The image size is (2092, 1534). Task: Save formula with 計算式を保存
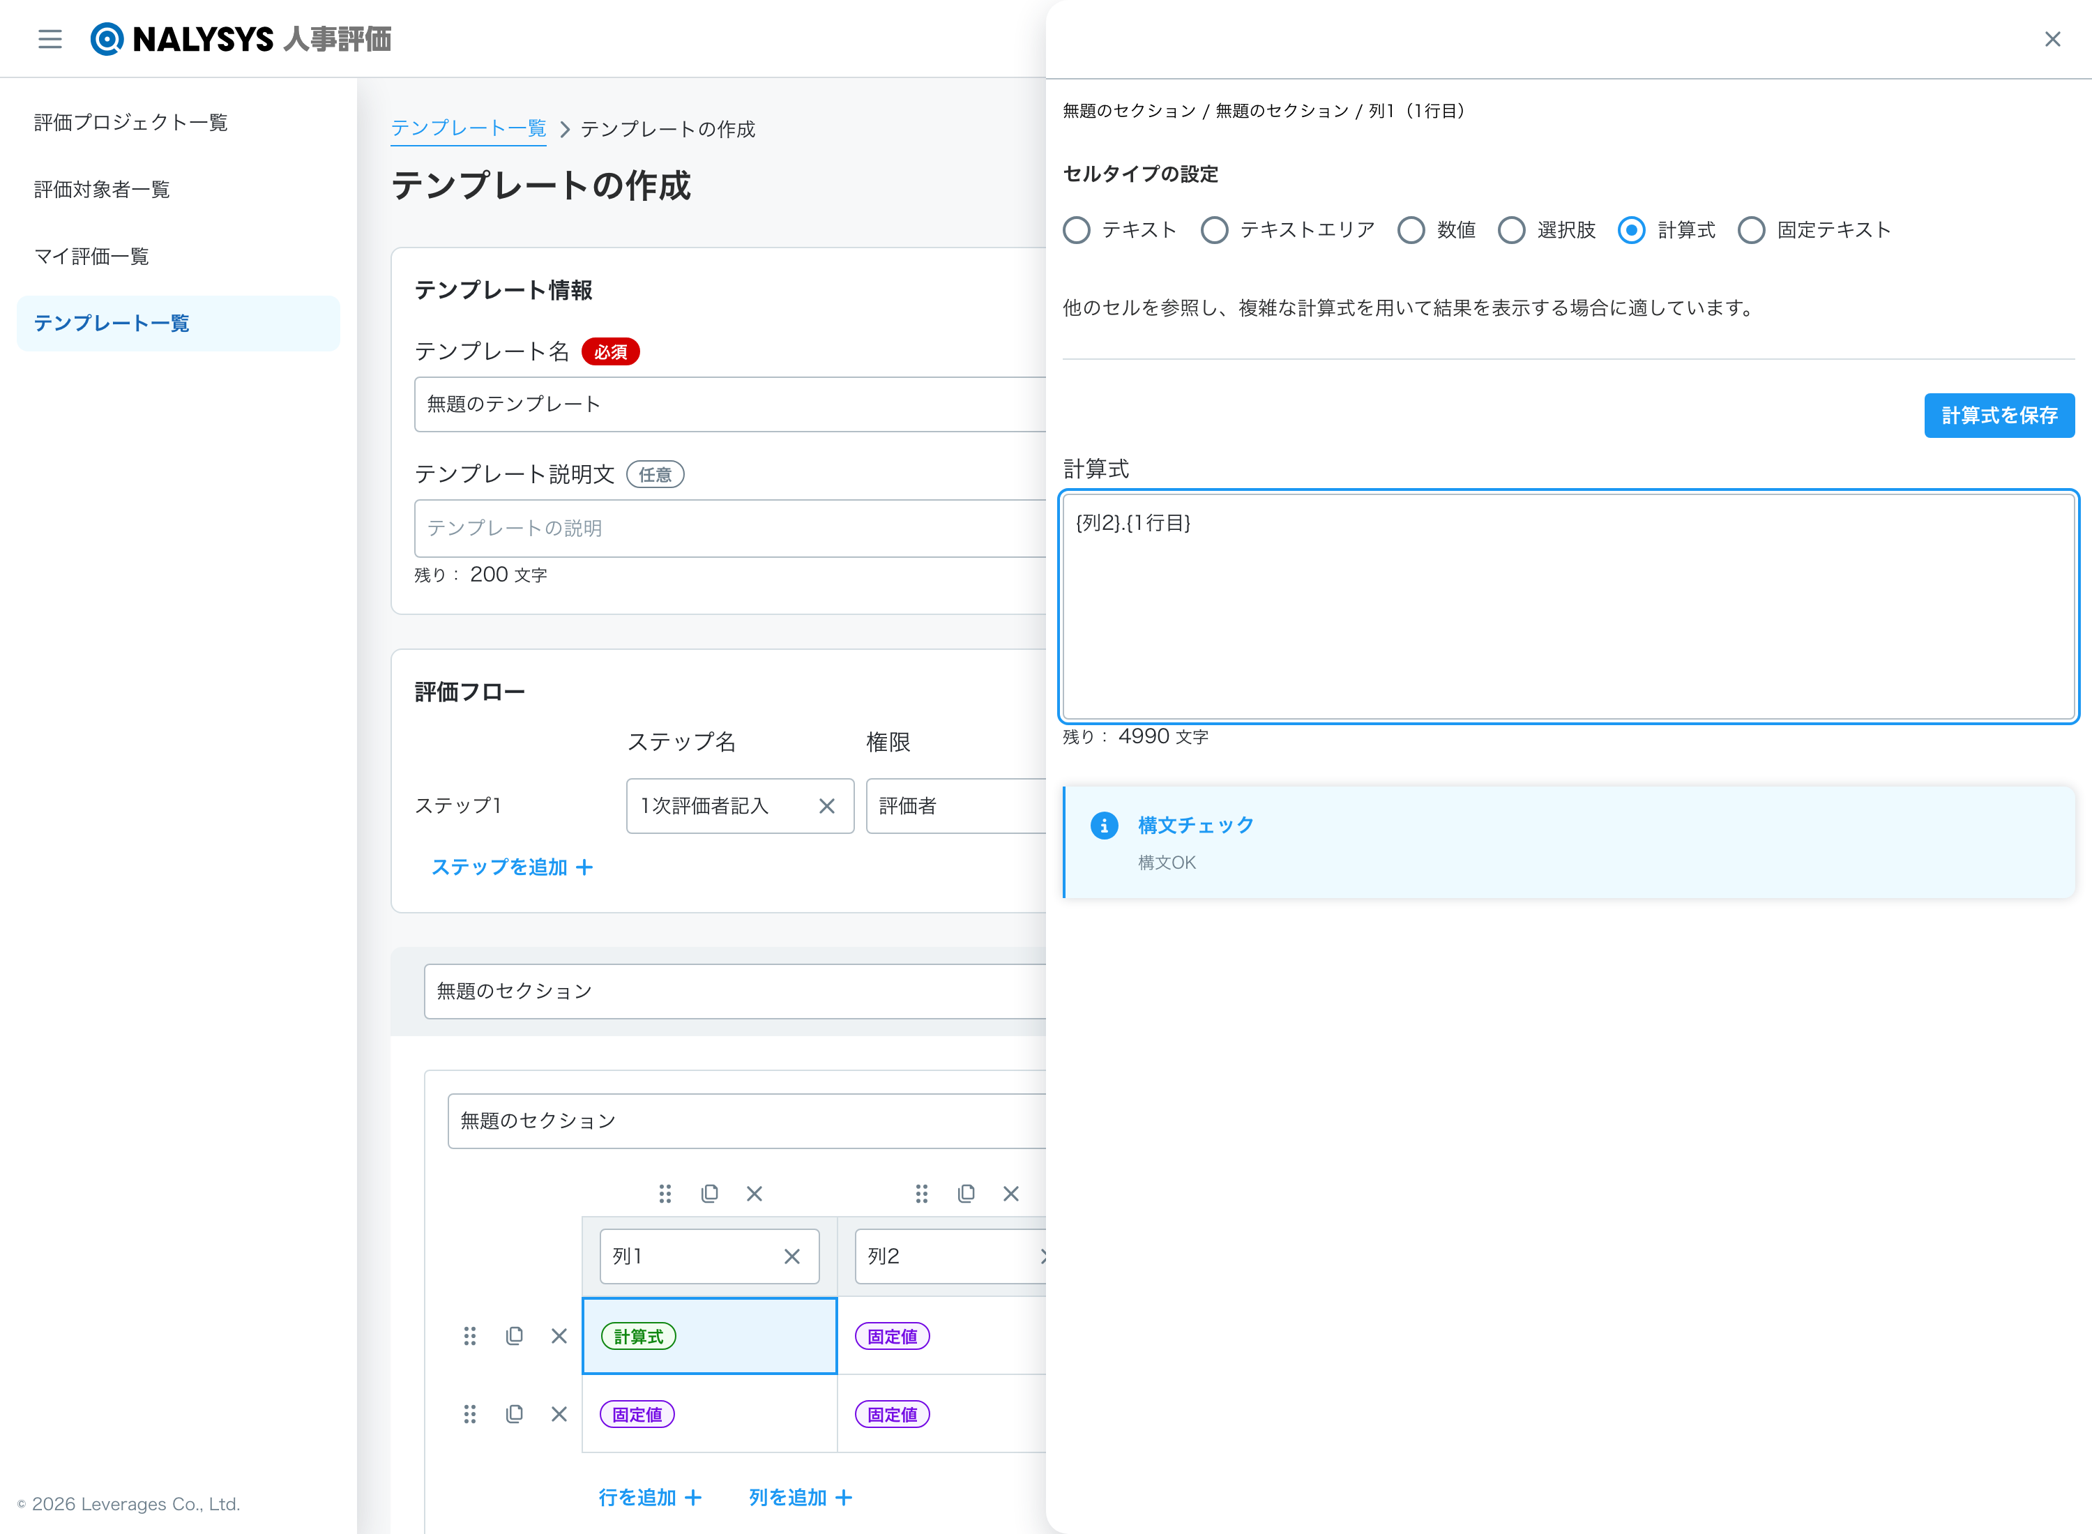point(1999,415)
